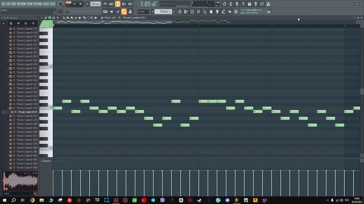This screenshot has height=204, width=364.
Task: Toggle loop recording
Action: pyautogui.click(x=130, y=4)
